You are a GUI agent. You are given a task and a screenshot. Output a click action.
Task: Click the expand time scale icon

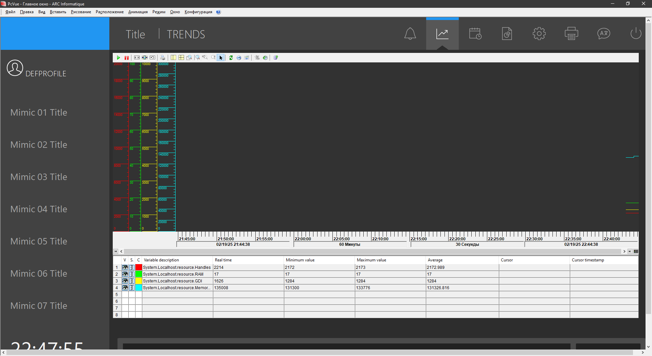145,58
